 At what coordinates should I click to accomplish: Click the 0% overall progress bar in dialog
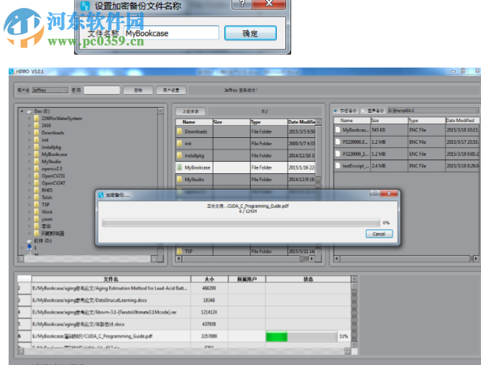pyautogui.click(x=241, y=223)
